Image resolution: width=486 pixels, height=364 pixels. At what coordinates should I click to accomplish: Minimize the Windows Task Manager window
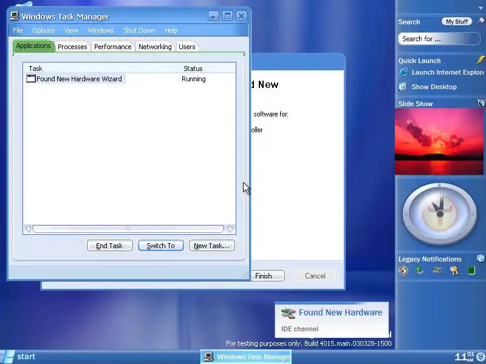(x=213, y=16)
